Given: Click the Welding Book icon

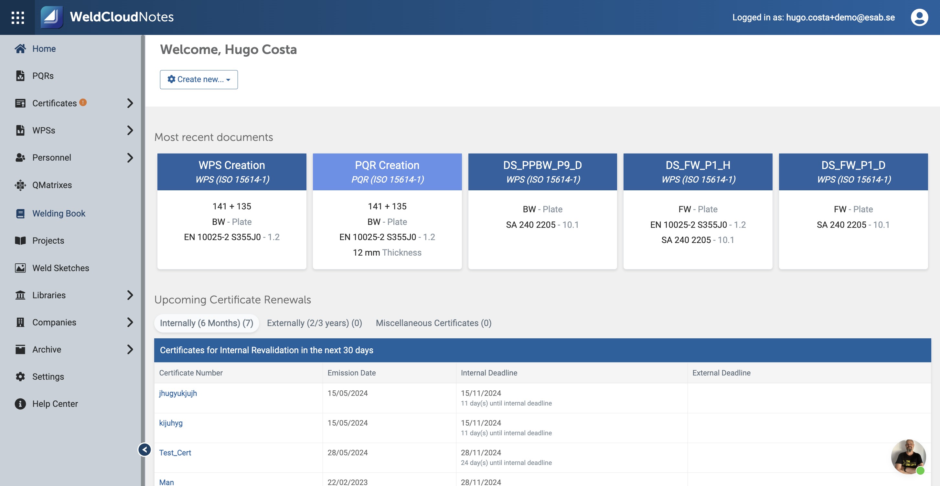Looking at the screenshot, I should [20, 214].
